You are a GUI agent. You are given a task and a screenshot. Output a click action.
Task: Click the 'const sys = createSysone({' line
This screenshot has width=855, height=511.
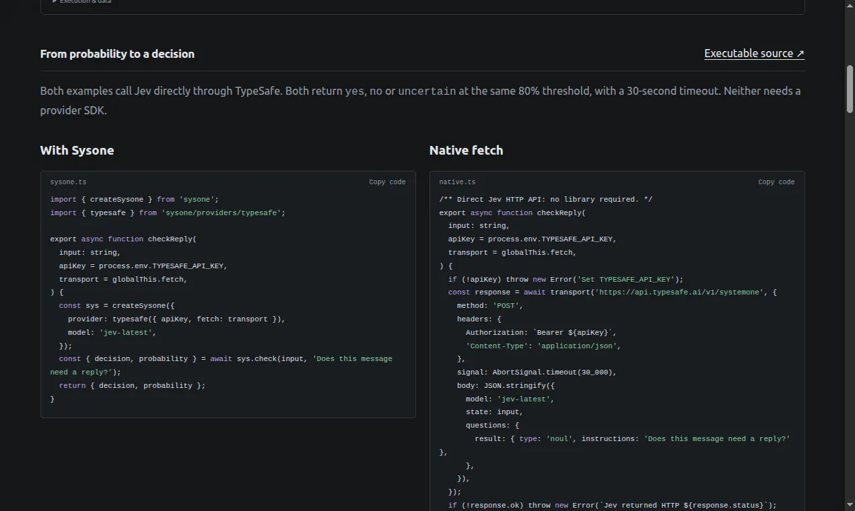(x=116, y=306)
